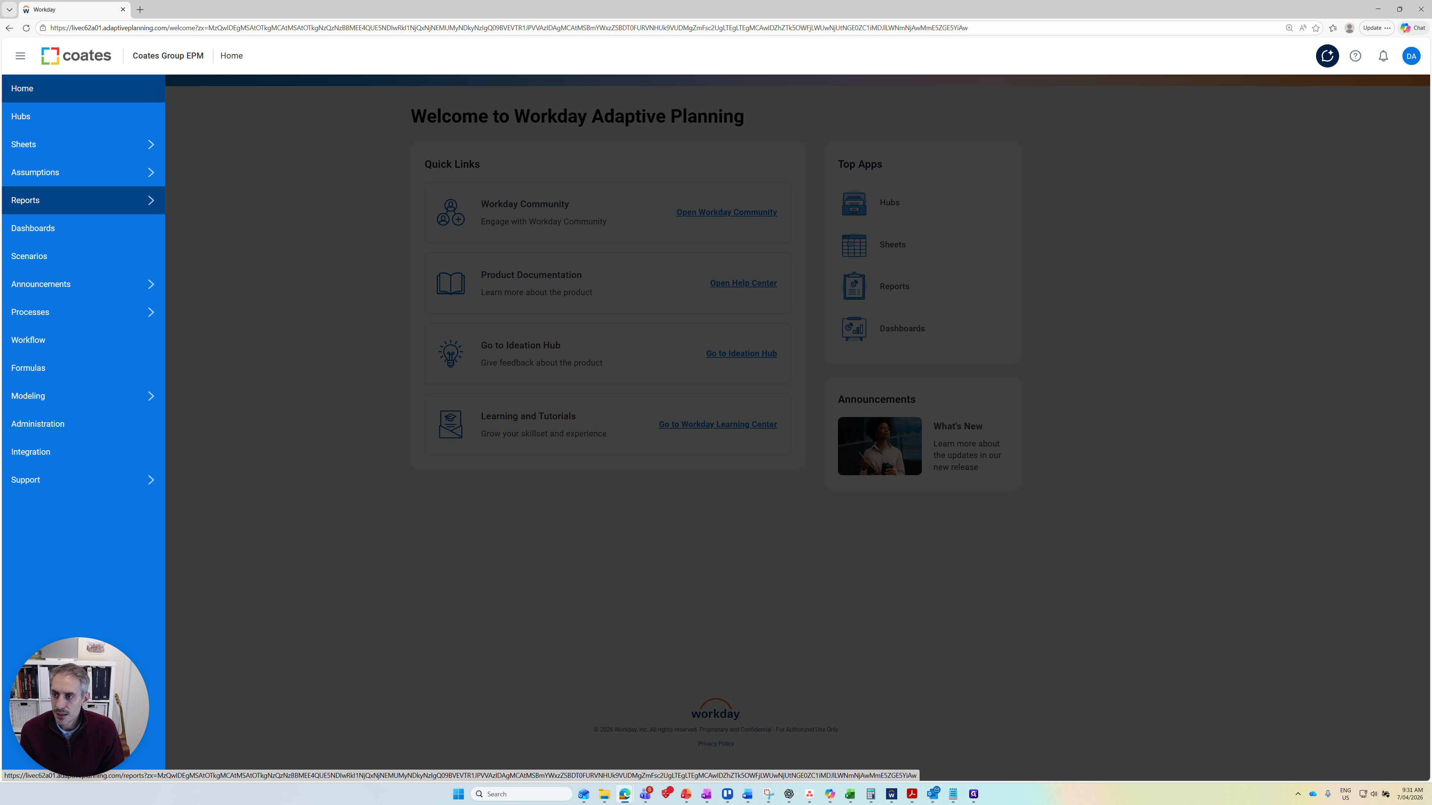1432x805 pixels.
Task: Expand the Assumptions submenu chevron
Action: tap(151, 172)
